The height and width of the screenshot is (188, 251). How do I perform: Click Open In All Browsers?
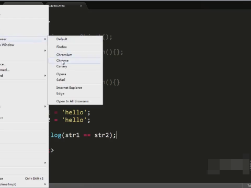click(x=75, y=101)
